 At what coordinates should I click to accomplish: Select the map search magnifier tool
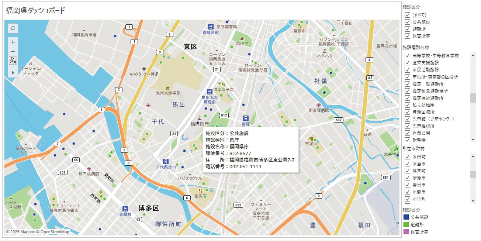click(13, 28)
